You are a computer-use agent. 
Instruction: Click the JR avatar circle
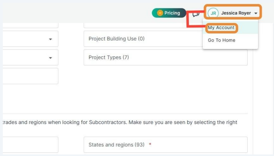213,13
